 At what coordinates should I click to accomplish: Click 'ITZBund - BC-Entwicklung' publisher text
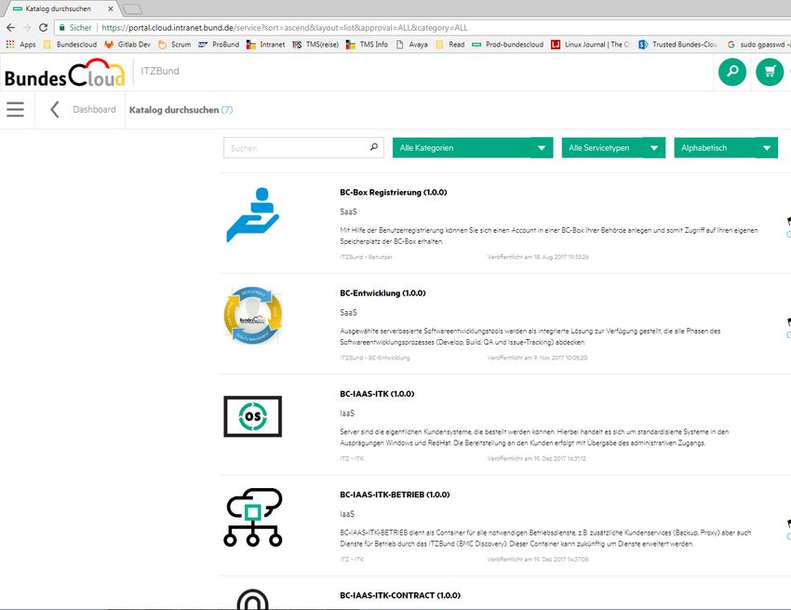pos(375,358)
